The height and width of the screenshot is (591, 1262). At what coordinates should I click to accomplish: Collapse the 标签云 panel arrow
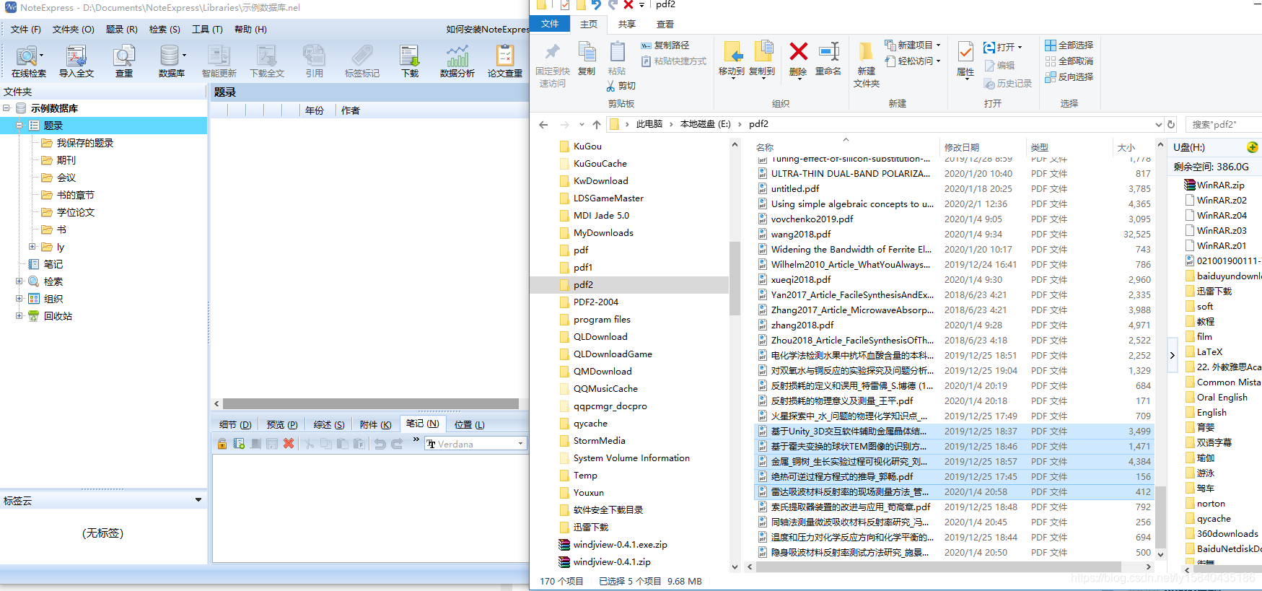pos(198,500)
